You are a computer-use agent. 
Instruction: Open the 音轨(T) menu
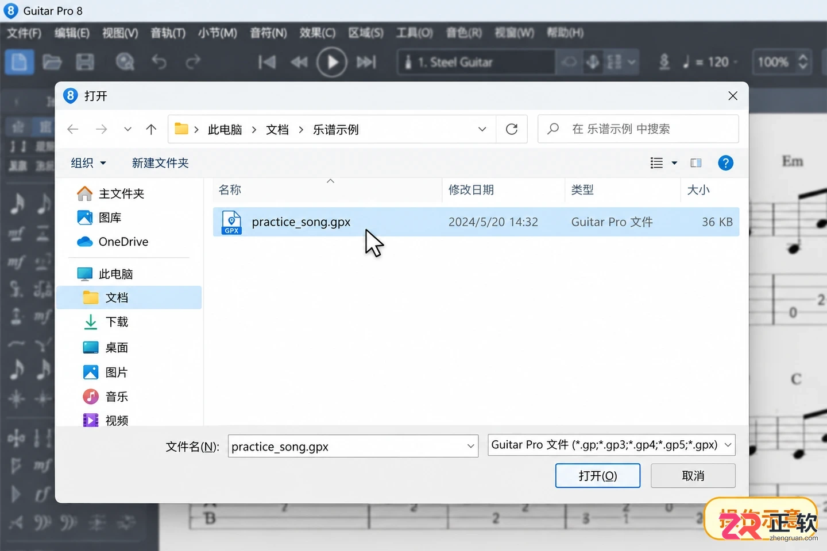(x=168, y=33)
